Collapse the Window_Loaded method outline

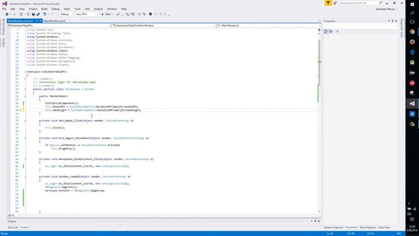(26, 176)
